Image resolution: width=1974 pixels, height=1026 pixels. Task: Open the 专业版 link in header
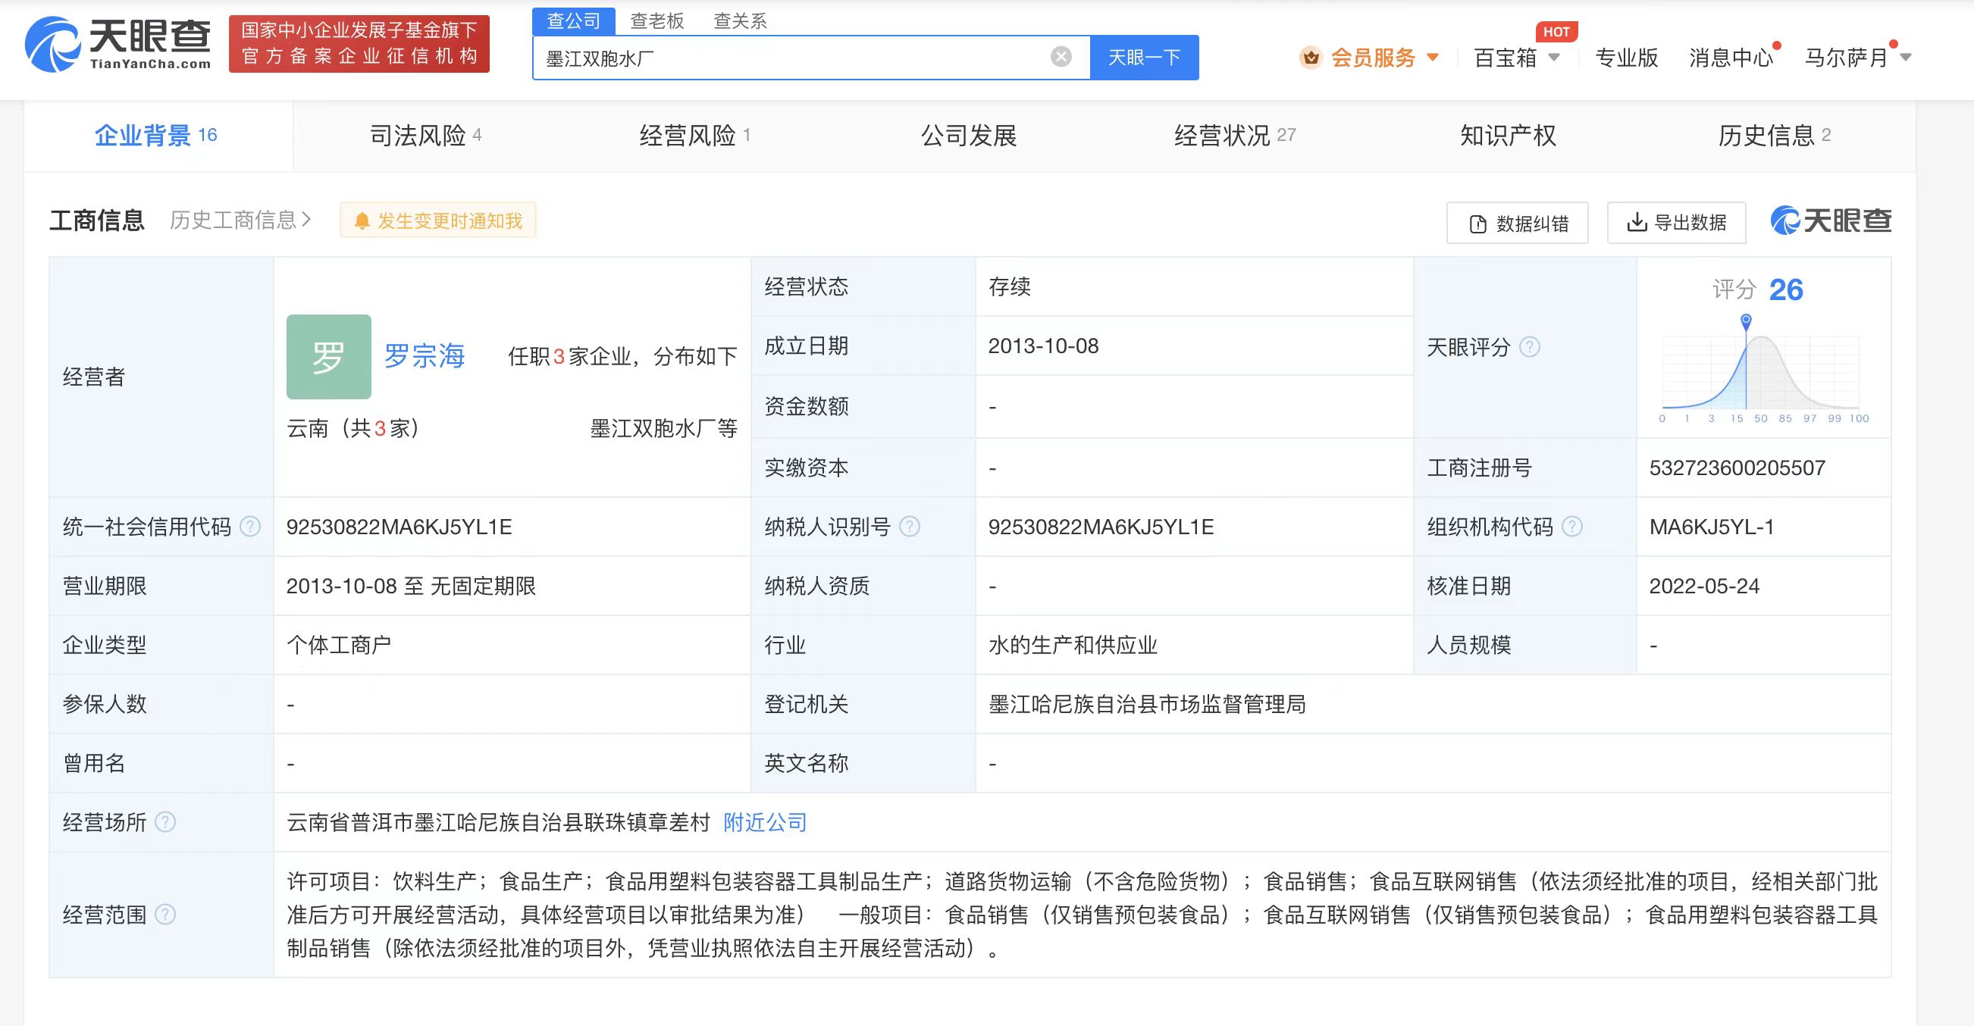coord(1626,58)
